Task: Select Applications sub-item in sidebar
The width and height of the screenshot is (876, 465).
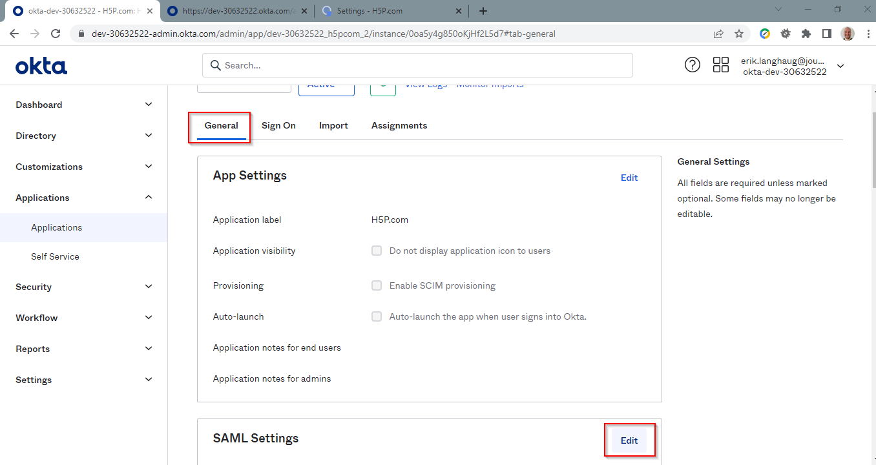Action: pyautogui.click(x=83, y=227)
